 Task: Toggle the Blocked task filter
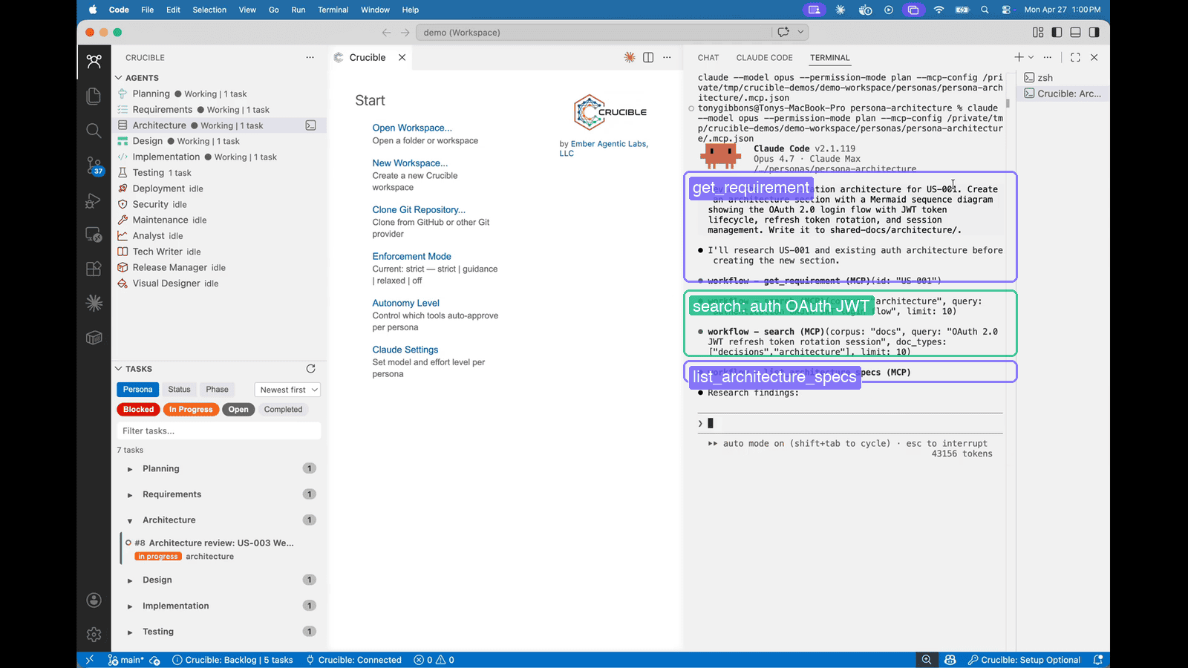(139, 410)
